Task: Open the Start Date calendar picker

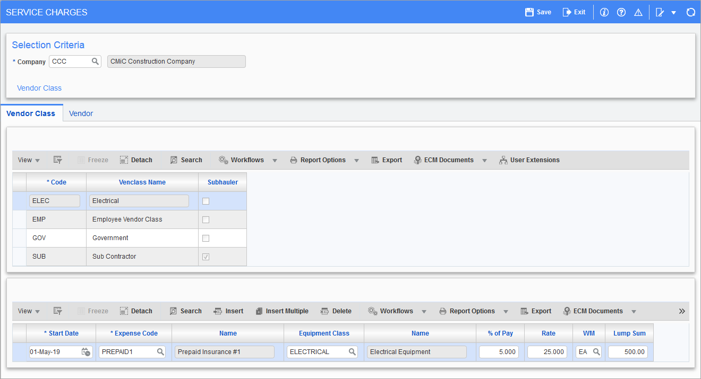Action: [x=86, y=352]
